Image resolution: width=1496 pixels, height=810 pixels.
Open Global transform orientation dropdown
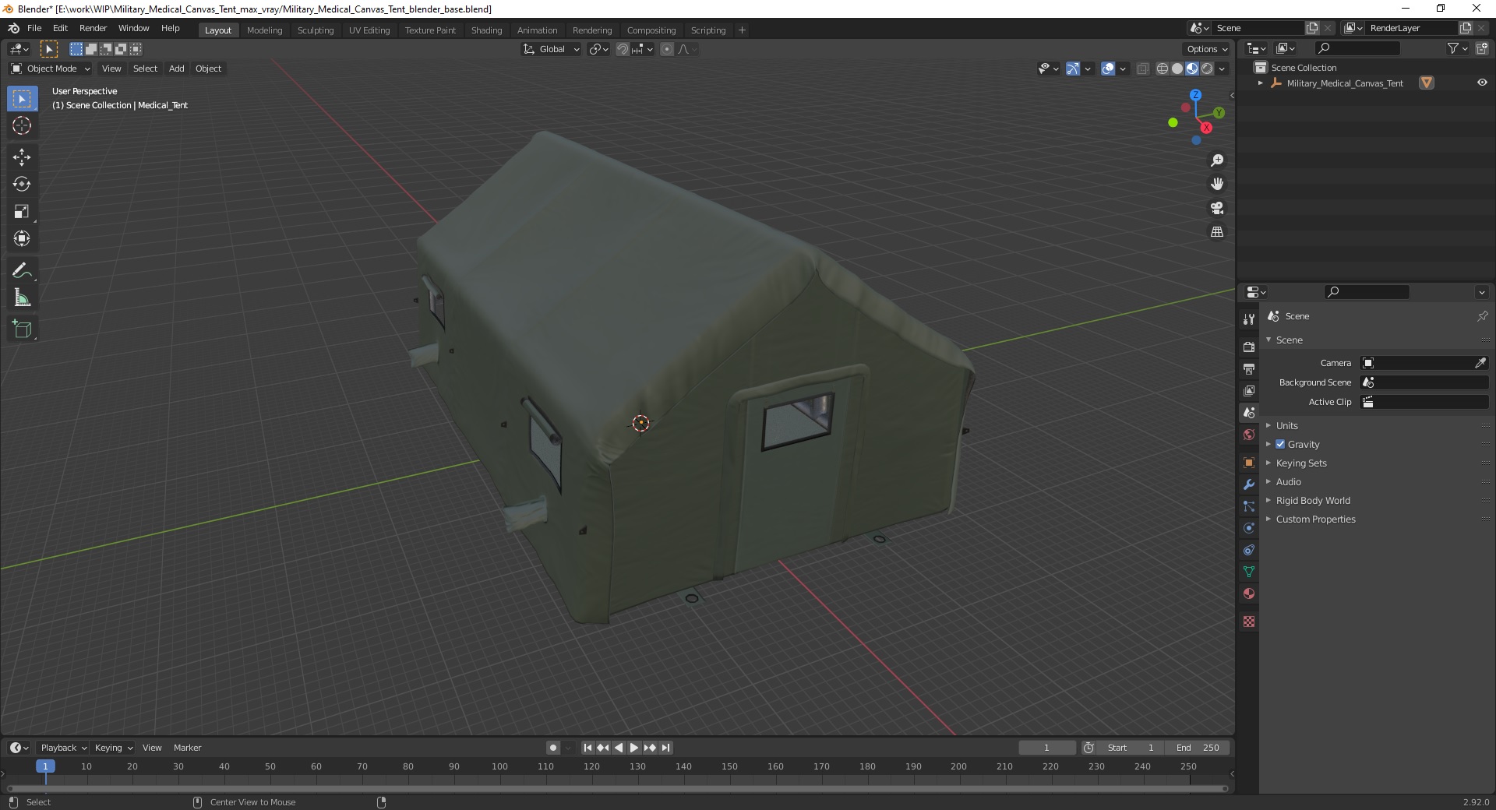552,49
